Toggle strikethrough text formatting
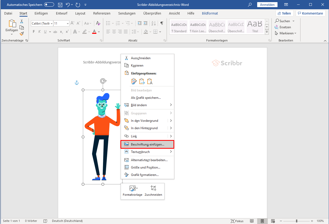Image resolution: width=329 pixels, height=224 pixels. click(x=55, y=32)
